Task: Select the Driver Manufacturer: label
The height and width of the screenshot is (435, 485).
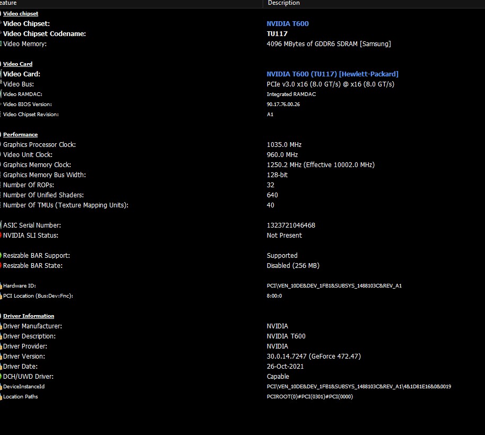Action: (32, 326)
